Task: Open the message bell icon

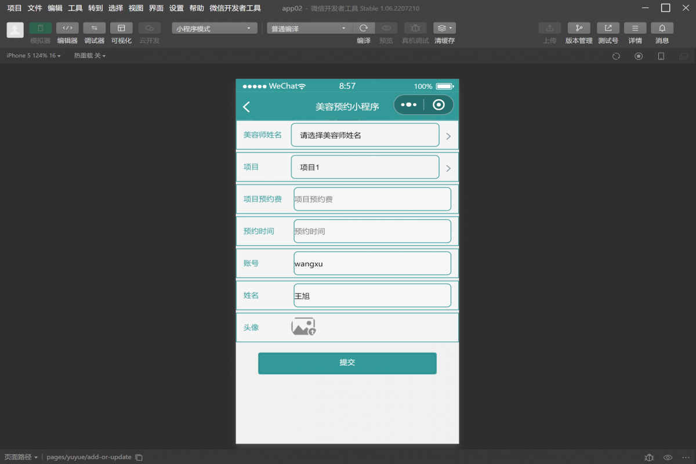Action: (662, 28)
